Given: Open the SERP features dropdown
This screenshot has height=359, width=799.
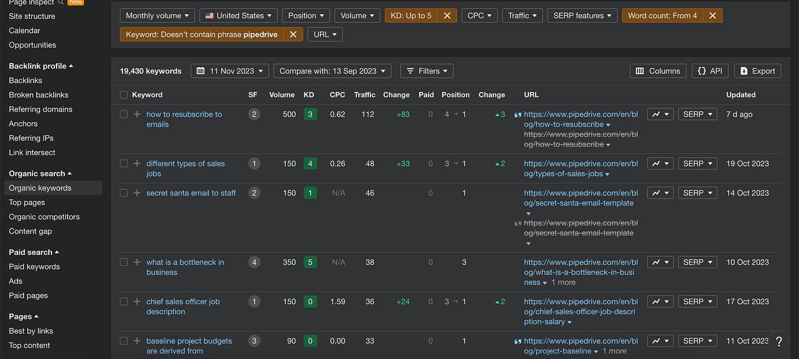Looking at the screenshot, I should tap(582, 16).
